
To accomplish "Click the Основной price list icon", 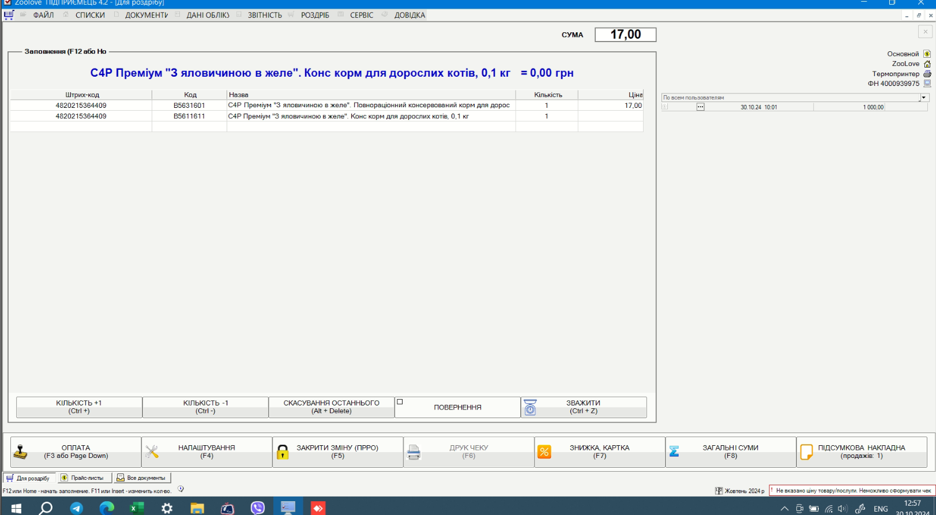I will point(927,54).
